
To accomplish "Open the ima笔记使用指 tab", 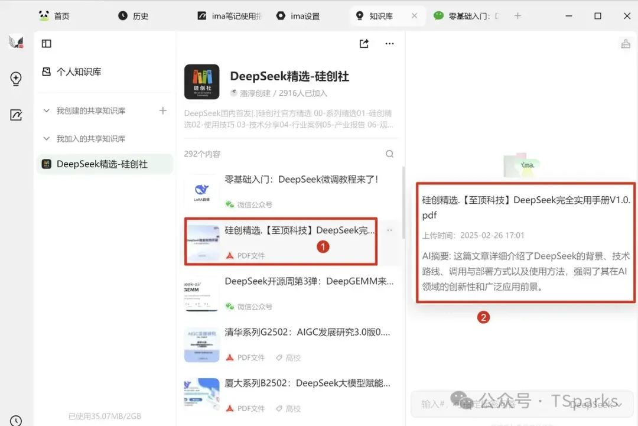I will click(230, 16).
